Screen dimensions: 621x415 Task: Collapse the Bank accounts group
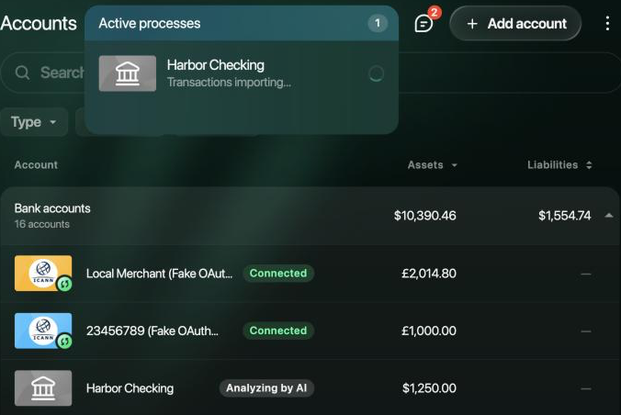[609, 216]
